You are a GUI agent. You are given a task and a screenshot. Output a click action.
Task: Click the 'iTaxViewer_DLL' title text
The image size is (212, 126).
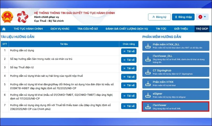(162, 56)
